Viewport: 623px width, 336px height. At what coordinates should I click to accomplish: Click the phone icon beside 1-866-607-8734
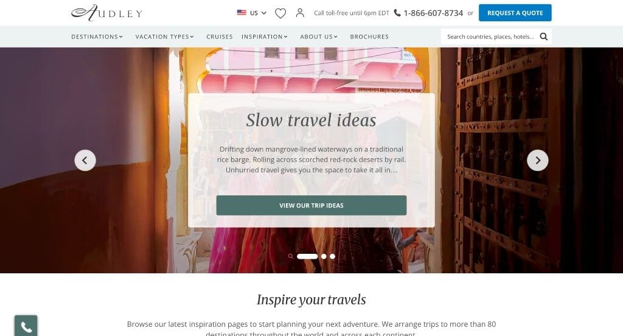[x=397, y=13]
